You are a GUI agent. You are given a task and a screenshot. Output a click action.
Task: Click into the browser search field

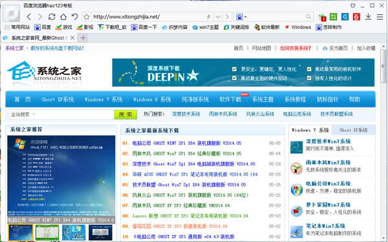[276, 17]
